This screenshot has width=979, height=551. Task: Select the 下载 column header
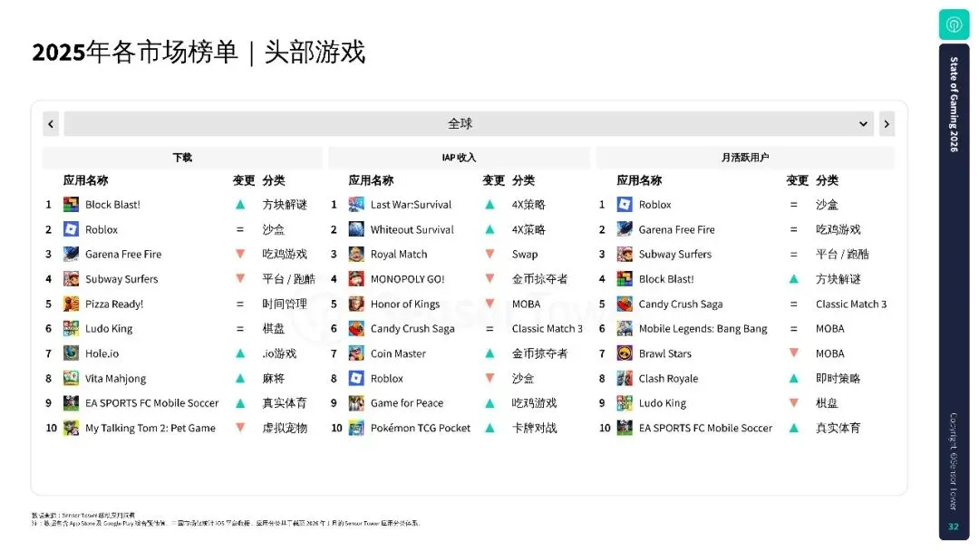click(181, 157)
